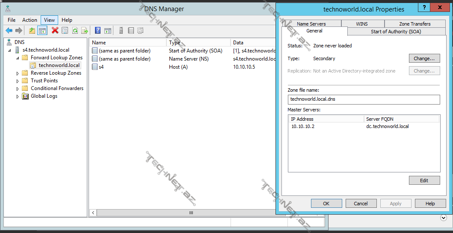453x233 pixels.
Task: Collapse the Forward Lookup Zones node
Action: 18,58
